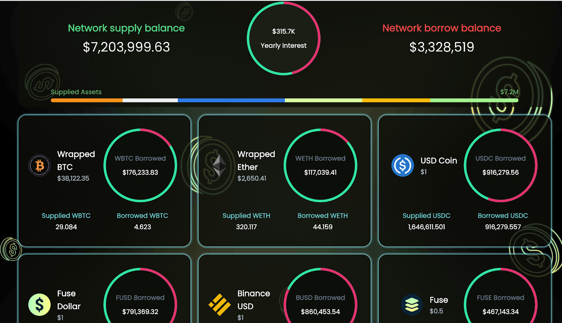Click the BUSD Borrowed label
562x323 pixels.
pyautogui.click(x=320, y=298)
